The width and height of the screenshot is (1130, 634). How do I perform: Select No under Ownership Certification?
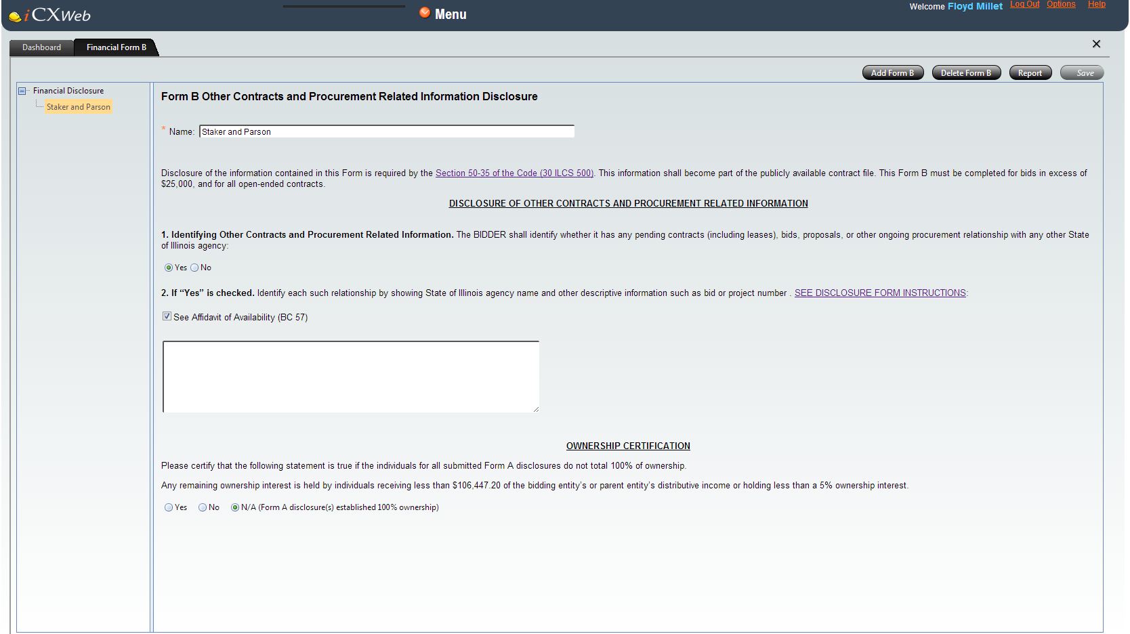click(x=203, y=507)
